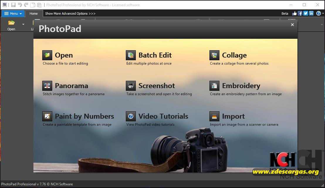Click Show More Advanced Options
The height and width of the screenshot is (188, 325).
point(70,14)
